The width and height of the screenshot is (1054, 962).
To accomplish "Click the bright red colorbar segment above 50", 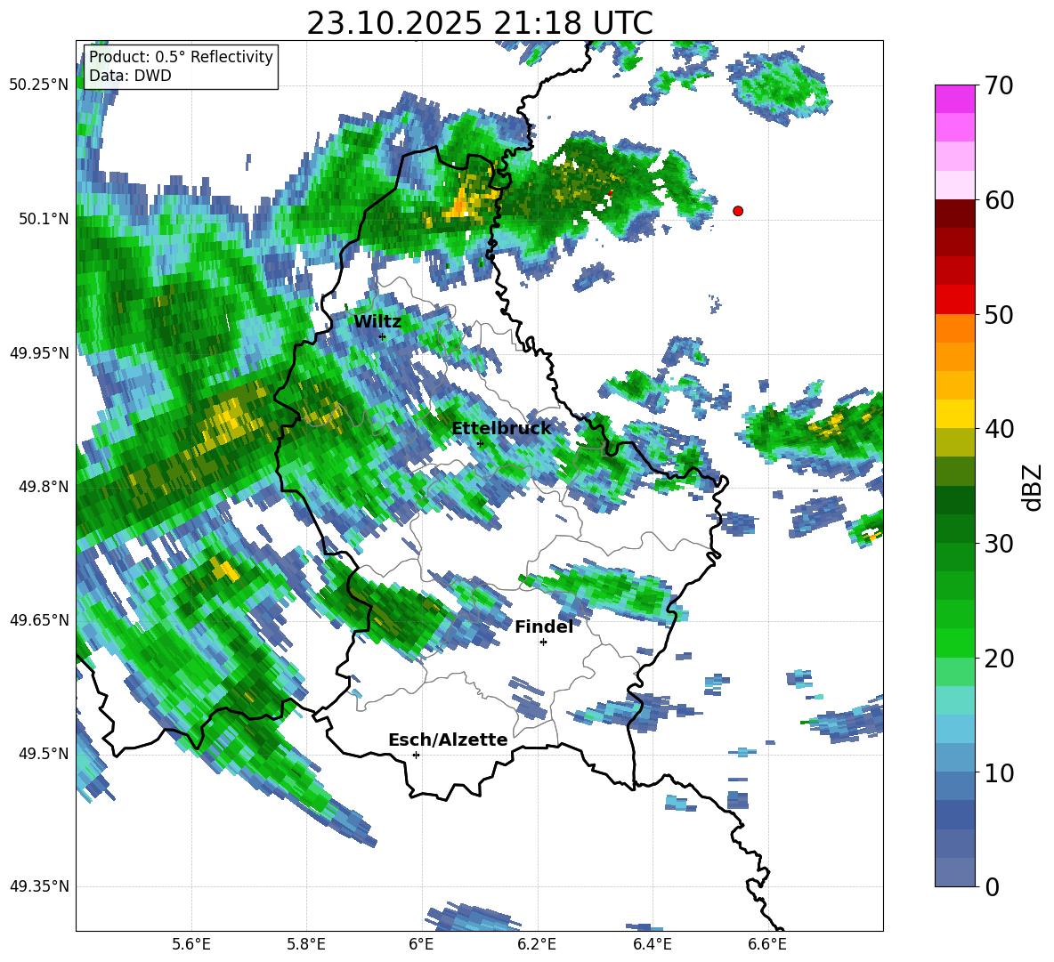I will (954, 300).
